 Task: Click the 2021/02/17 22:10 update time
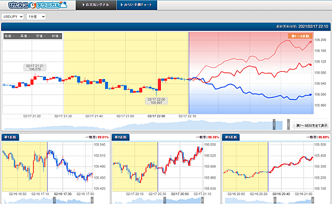tap(313, 27)
